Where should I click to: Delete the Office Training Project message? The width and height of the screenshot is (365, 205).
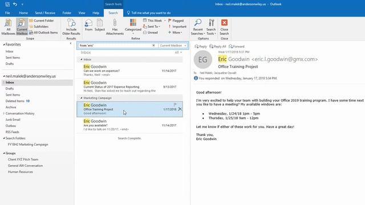coord(180,109)
